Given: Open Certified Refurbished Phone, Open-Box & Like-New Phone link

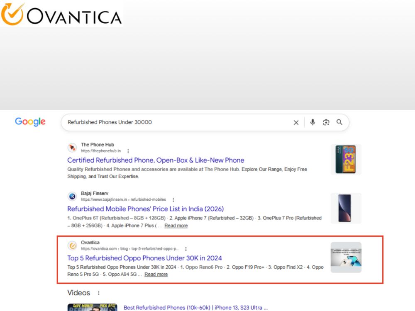Looking at the screenshot, I should click(x=156, y=160).
